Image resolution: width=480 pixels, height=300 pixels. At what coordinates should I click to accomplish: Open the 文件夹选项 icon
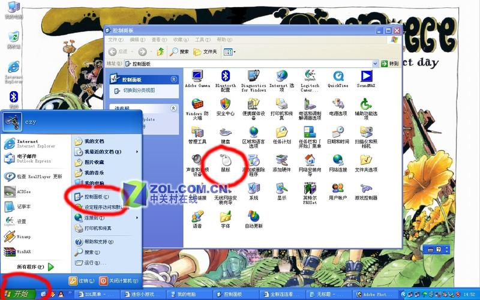pyautogui.click(x=366, y=163)
